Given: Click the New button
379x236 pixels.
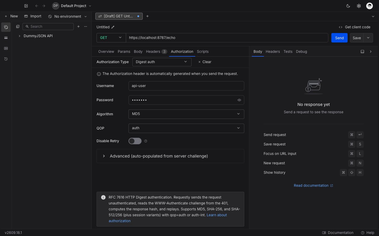Looking at the screenshot, I should [x=11, y=16].
